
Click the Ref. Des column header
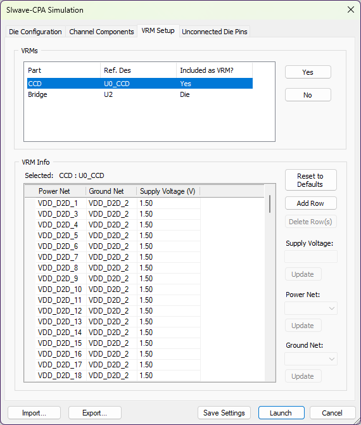click(139, 70)
